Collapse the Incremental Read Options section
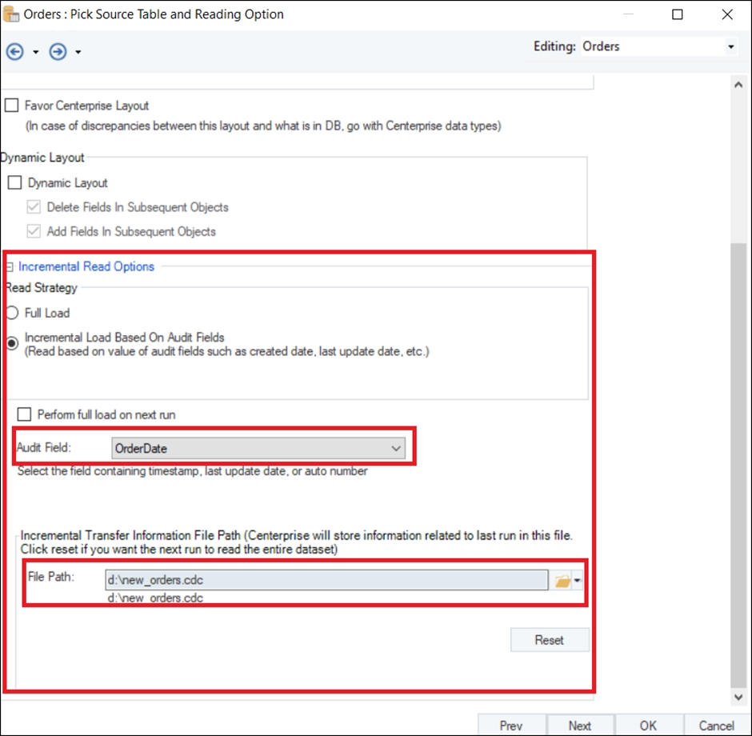Image resolution: width=752 pixels, height=736 pixels. pyautogui.click(x=10, y=267)
